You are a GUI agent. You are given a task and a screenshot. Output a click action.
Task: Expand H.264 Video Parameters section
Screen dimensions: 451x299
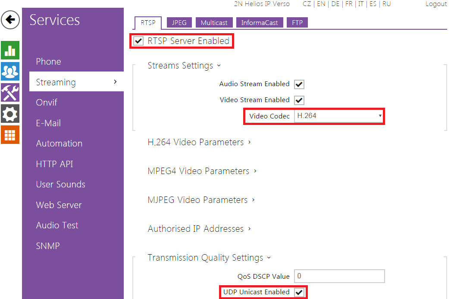(x=199, y=142)
